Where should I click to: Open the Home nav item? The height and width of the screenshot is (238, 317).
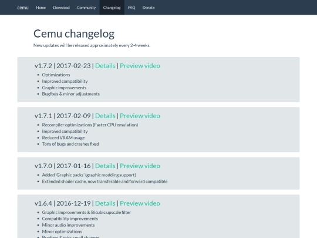coord(41,8)
